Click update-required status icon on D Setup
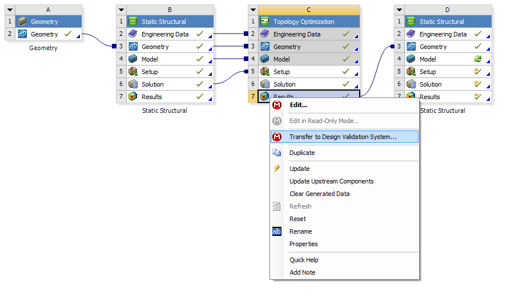This screenshot has width=507, height=294. pos(477,71)
